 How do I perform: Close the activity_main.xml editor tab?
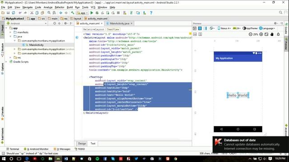point(102,23)
